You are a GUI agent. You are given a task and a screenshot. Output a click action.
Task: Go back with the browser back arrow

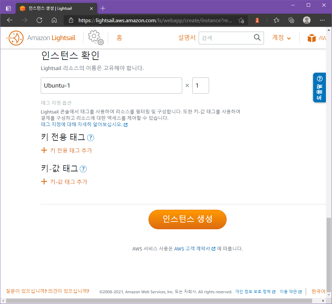point(10,20)
